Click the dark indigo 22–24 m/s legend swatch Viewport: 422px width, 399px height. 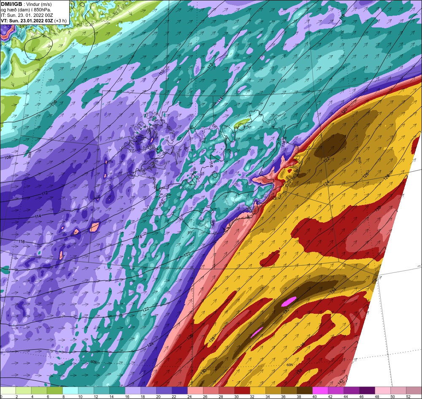tap(180, 391)
